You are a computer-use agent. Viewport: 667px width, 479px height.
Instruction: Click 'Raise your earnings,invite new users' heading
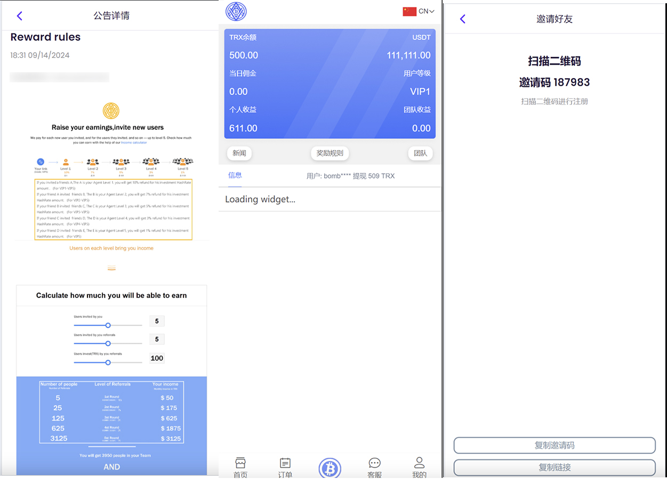pyautogui.click(x=108, y=128)
